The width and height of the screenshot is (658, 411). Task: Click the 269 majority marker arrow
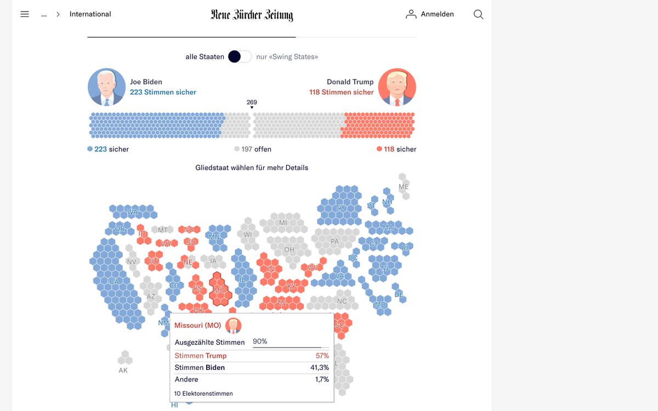tap(252, 107)
